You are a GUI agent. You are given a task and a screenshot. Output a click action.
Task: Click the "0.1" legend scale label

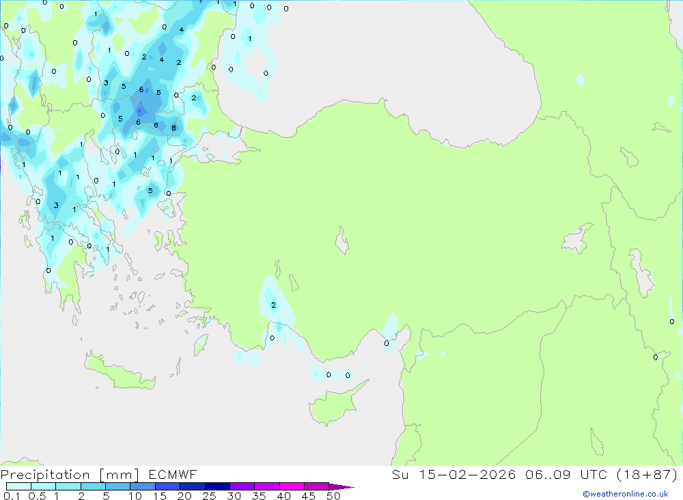[x=12, y=496]
